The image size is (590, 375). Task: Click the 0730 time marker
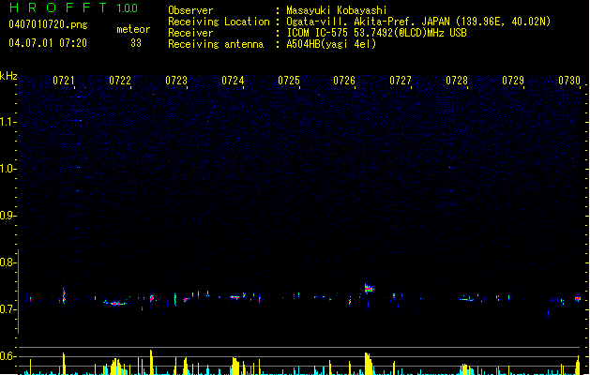coord(569,80)
